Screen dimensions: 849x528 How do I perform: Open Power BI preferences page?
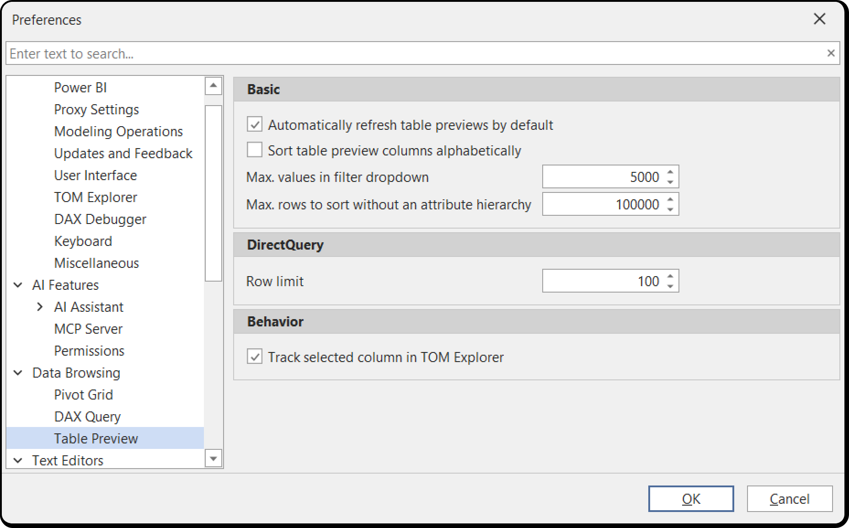(80, 87)
